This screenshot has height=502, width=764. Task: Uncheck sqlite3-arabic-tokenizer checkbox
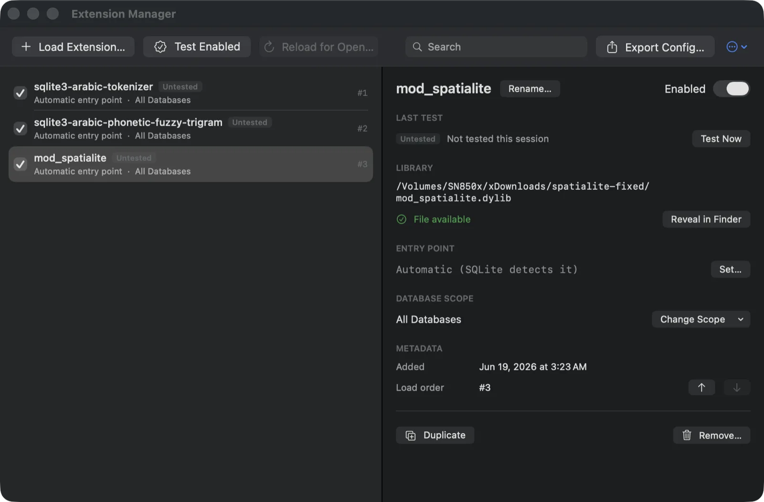click(20, 93)
